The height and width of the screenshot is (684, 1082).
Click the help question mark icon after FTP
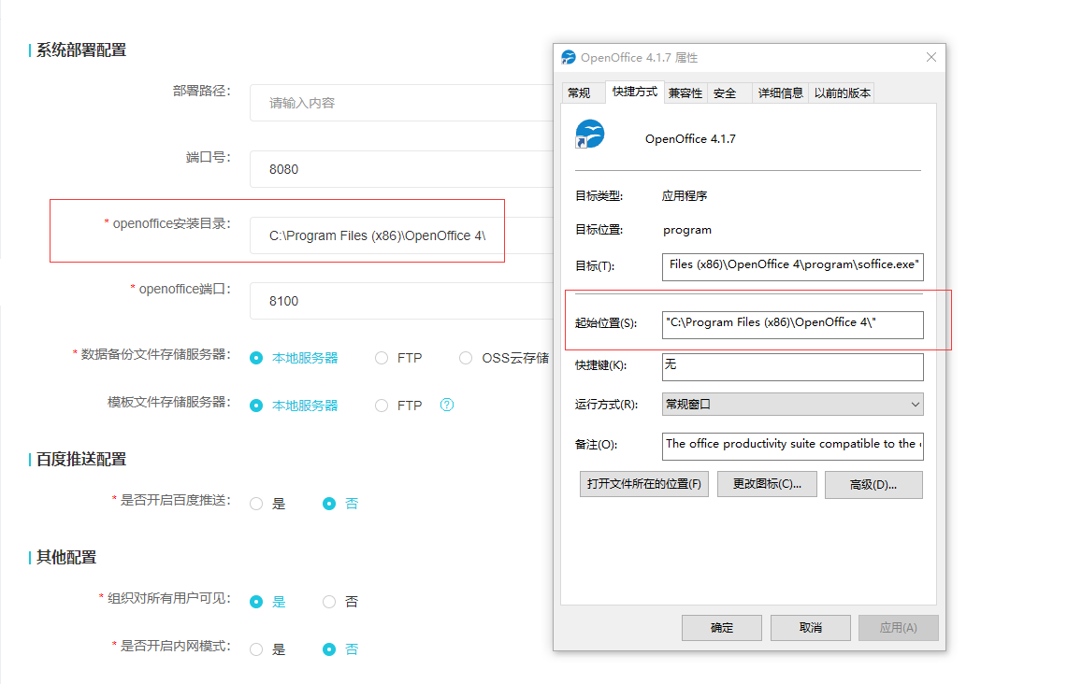(447, 405)
